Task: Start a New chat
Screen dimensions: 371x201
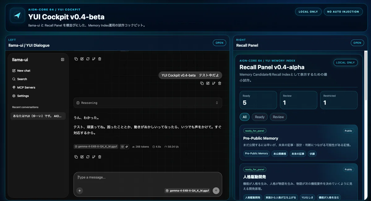Action: (x=39, y=71)
